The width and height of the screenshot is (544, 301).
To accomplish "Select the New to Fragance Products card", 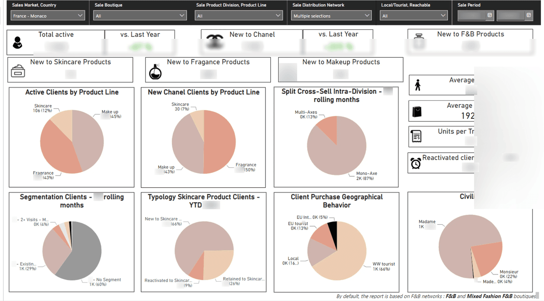I will click(x=208, y=70).
